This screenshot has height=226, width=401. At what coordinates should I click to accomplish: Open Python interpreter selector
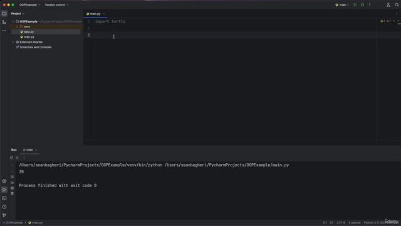381,223
